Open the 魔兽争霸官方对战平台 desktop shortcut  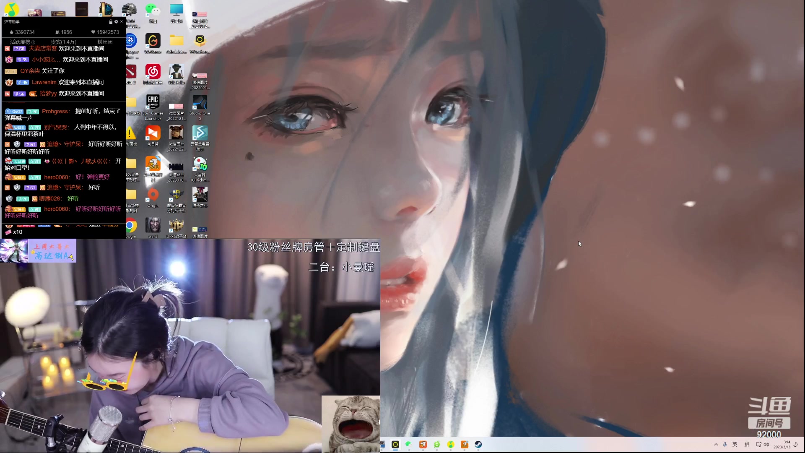(177, 200)
